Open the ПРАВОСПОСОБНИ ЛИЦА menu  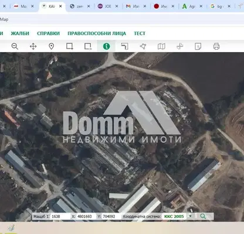pos(97,33)
